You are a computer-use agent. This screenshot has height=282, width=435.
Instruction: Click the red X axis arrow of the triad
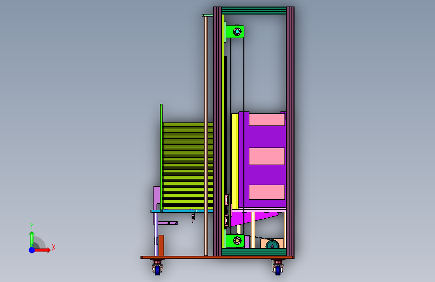point(42,250)
